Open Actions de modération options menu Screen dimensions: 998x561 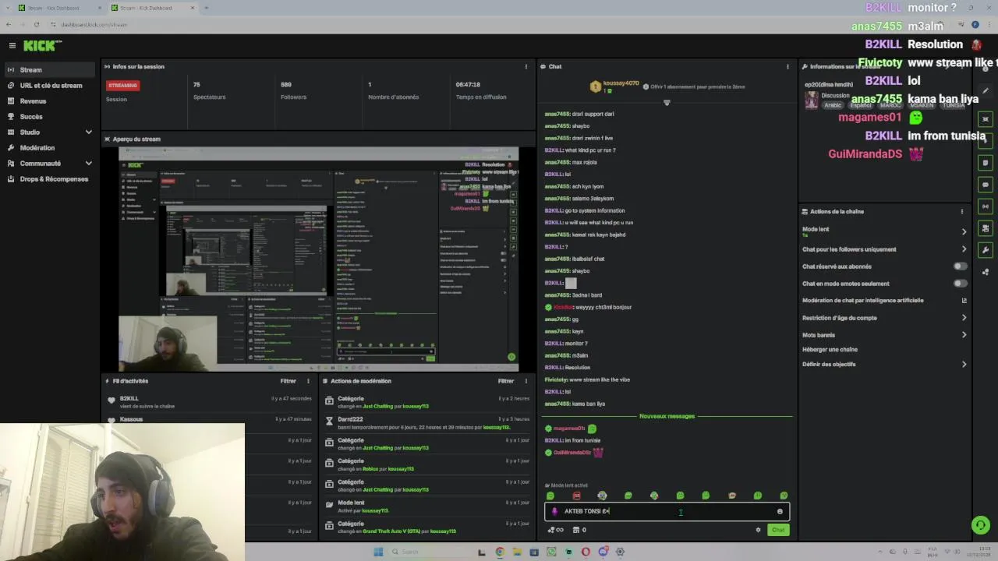click(526, 381)
